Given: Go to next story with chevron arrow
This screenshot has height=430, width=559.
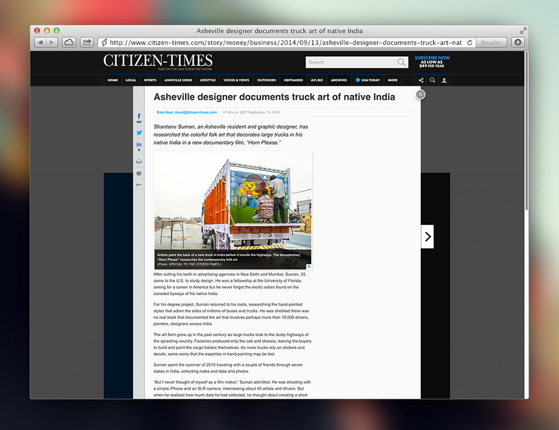Looking at the screenshot, I should pos(427,236).
